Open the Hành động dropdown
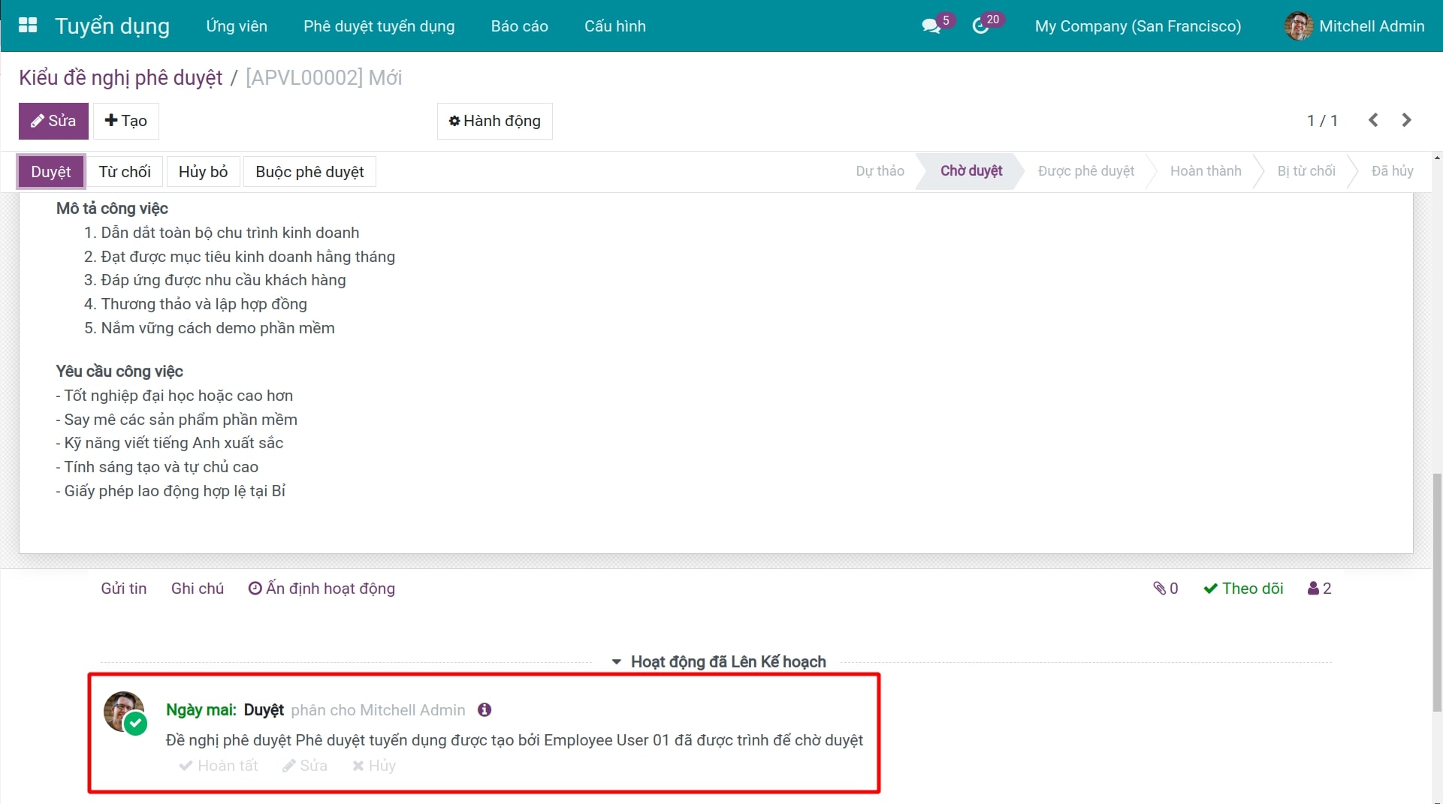This screenshot has width=1443, height=804. tap(494, 121)
